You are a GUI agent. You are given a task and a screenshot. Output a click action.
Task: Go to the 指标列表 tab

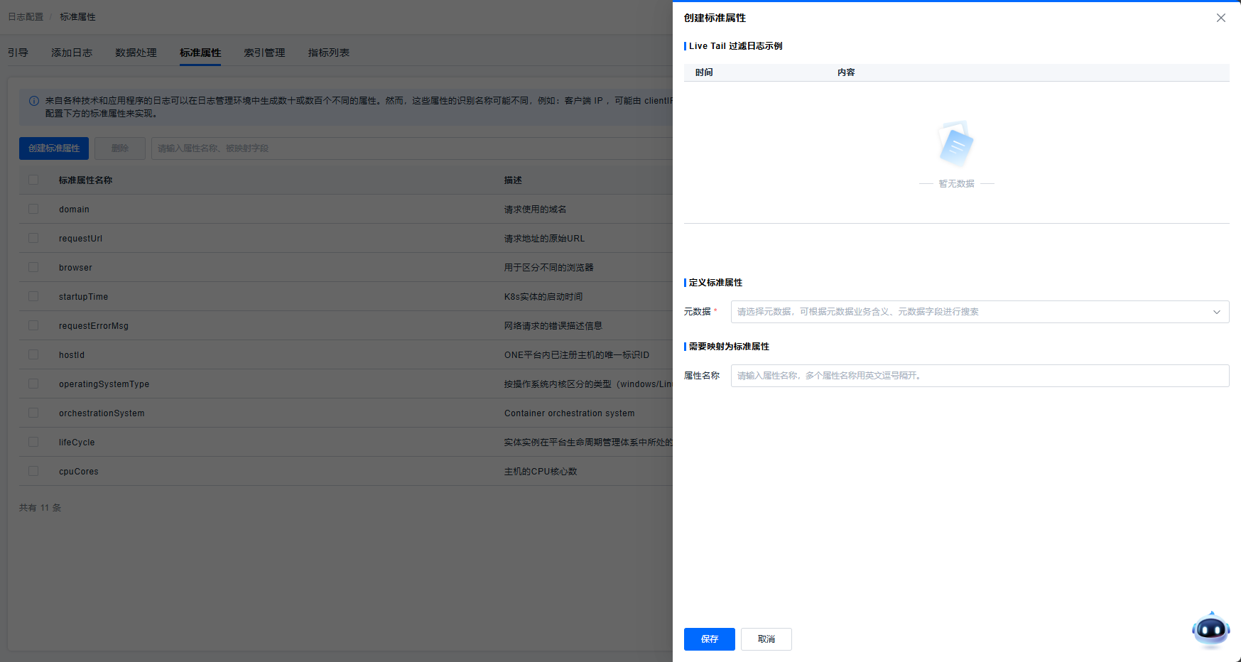(328, 53)
